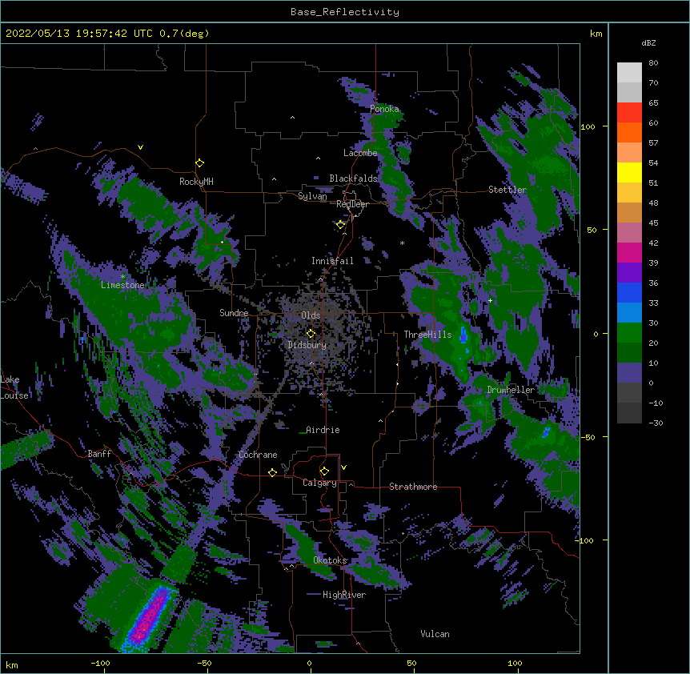Screen dimensions: 690x674
Task: Select the Drumheller label
Action: click(x=511, y=390)
